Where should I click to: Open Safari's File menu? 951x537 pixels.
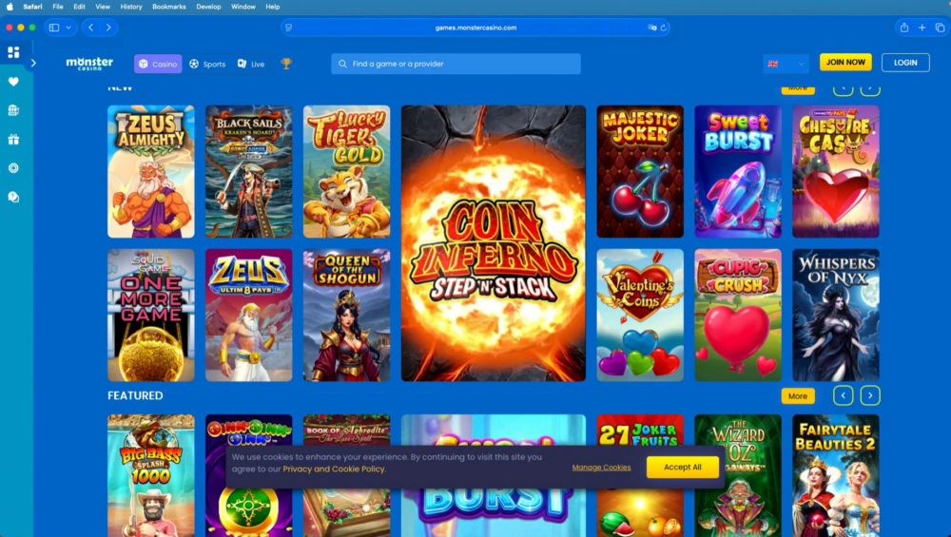pos(58,7)
